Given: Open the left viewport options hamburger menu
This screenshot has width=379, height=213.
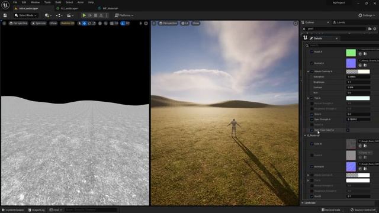Looking at the screenshot, I should point(4,24).
